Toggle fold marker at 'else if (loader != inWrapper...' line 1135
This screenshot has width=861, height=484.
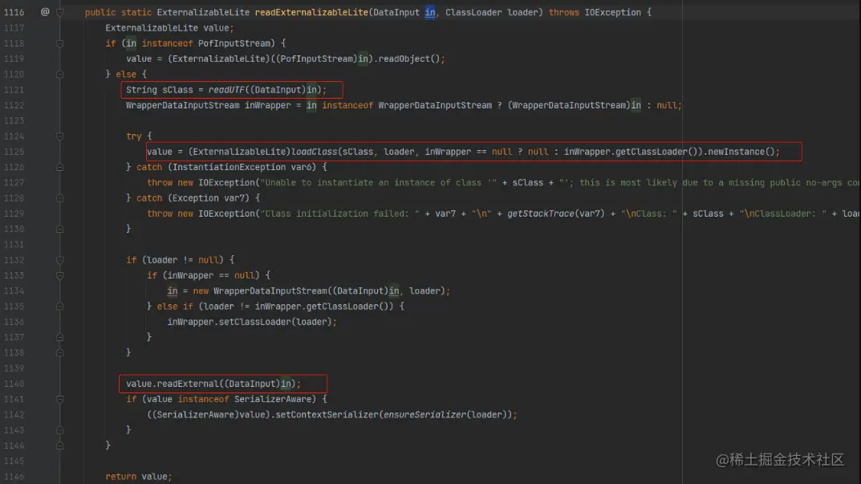coord(60,307)
